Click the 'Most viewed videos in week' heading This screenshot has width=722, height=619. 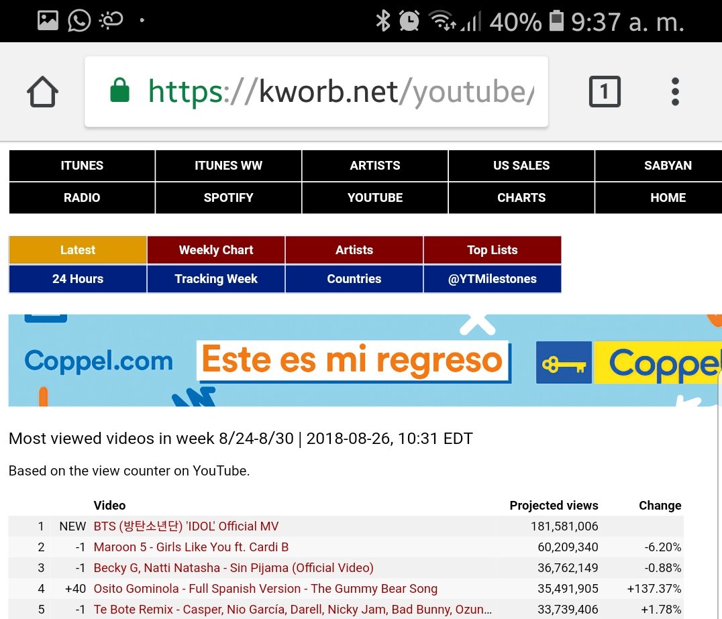tap(240, 438)
